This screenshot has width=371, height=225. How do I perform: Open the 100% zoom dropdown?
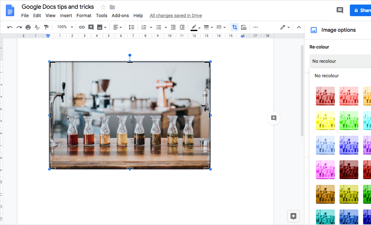[x=65, y=27]
